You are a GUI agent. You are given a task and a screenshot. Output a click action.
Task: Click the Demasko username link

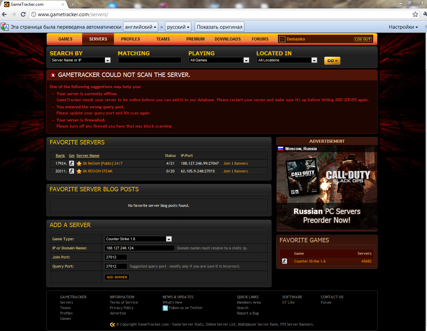296,39
